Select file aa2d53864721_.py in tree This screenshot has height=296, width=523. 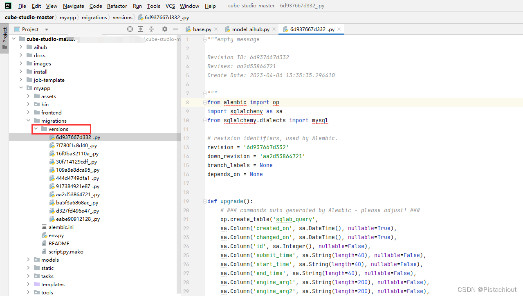[x=78, y=194]
